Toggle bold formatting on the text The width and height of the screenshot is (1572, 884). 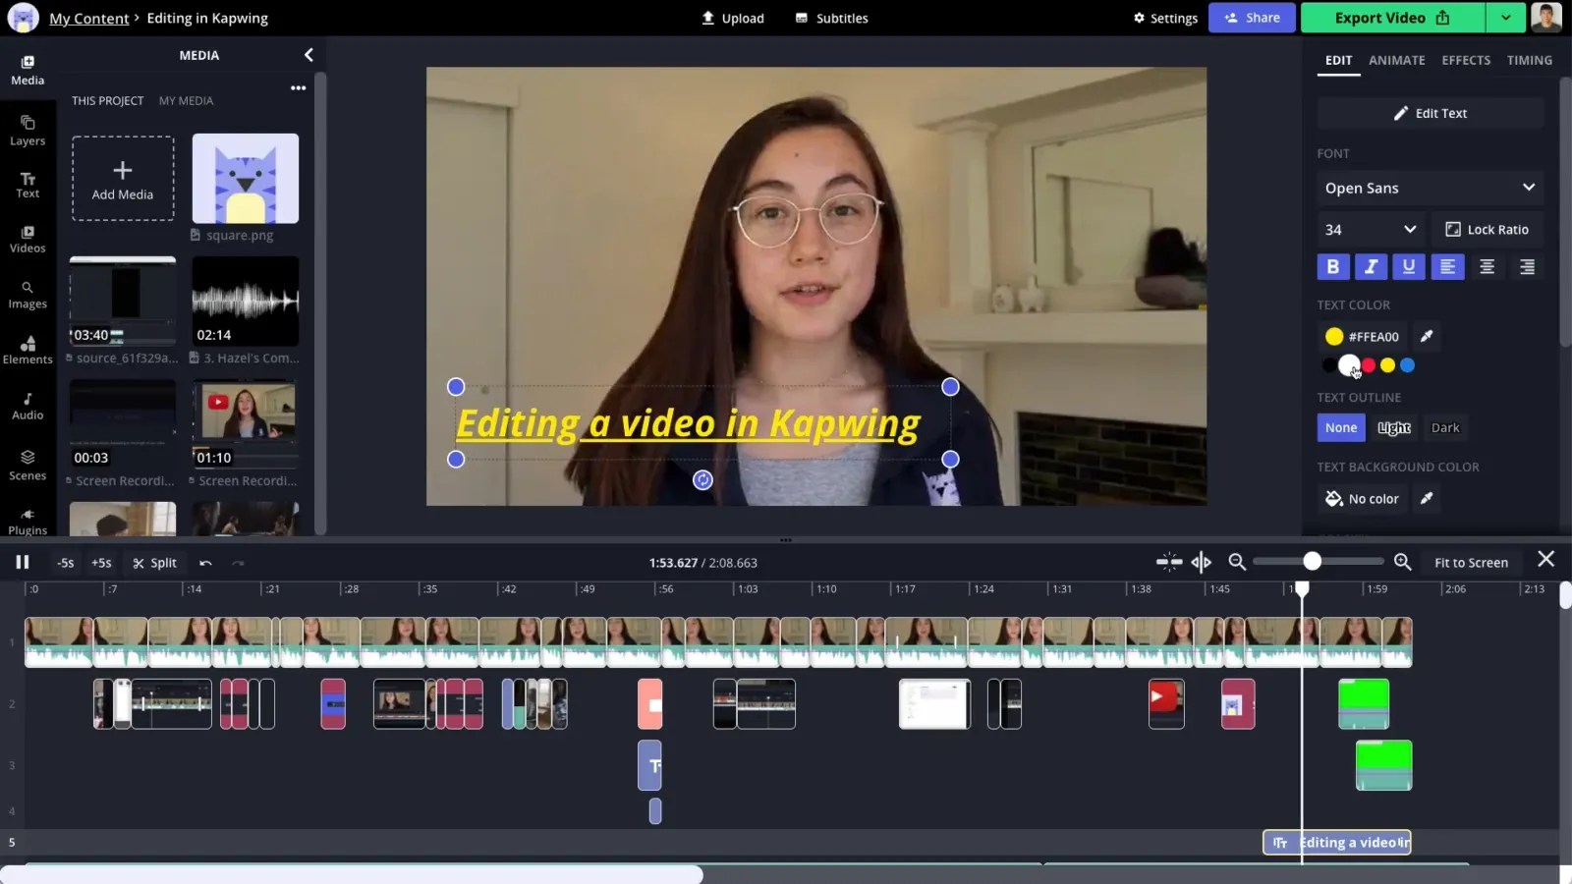click(x=1332, y=266)
